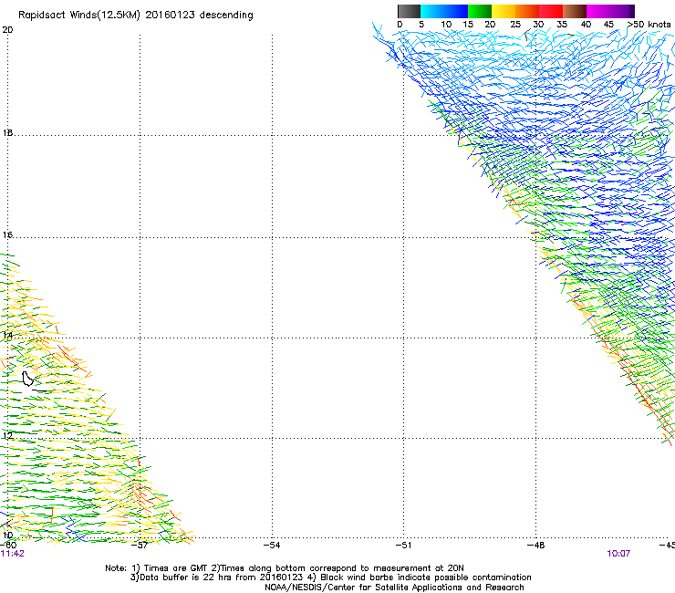Click the latitude label '12' on the left axis

(7, 435)
